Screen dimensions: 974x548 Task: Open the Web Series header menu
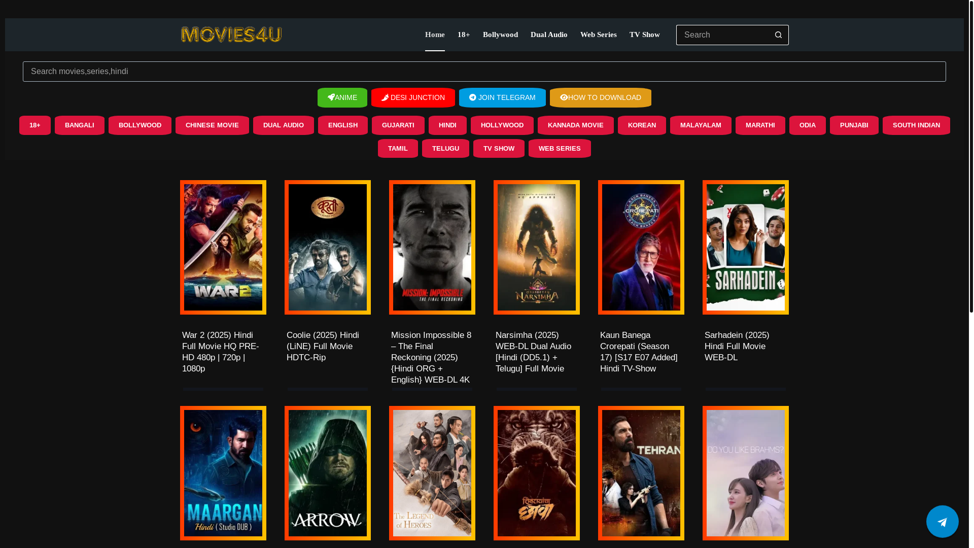coord(599,35)
